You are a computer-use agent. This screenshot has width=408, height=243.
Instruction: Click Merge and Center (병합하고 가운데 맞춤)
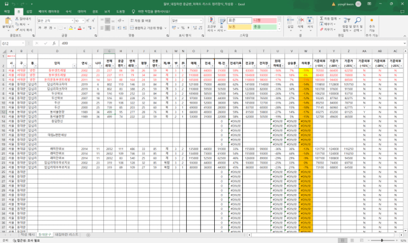(146, 28)
